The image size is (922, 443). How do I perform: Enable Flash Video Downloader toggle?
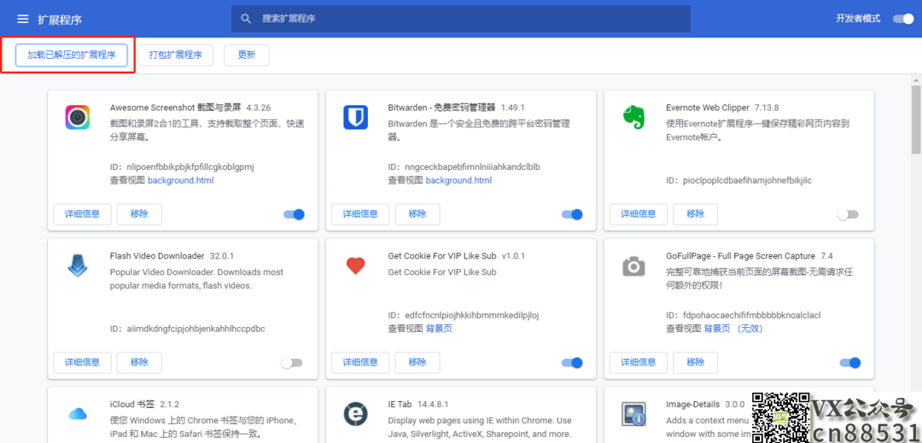tap(292, 363)
